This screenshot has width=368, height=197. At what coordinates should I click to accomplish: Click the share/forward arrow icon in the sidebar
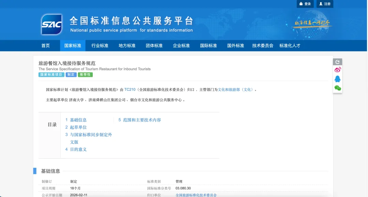337,61
